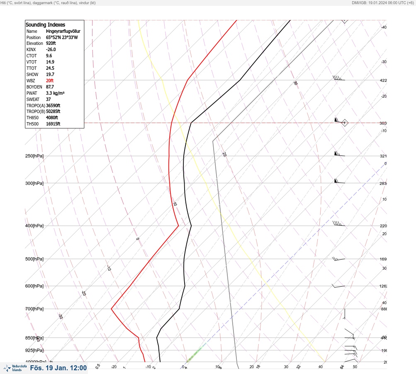Click the Veðurstofa Íslands logo
The width and height of the screenshot is (416, 374).
[x=15, y=368]
